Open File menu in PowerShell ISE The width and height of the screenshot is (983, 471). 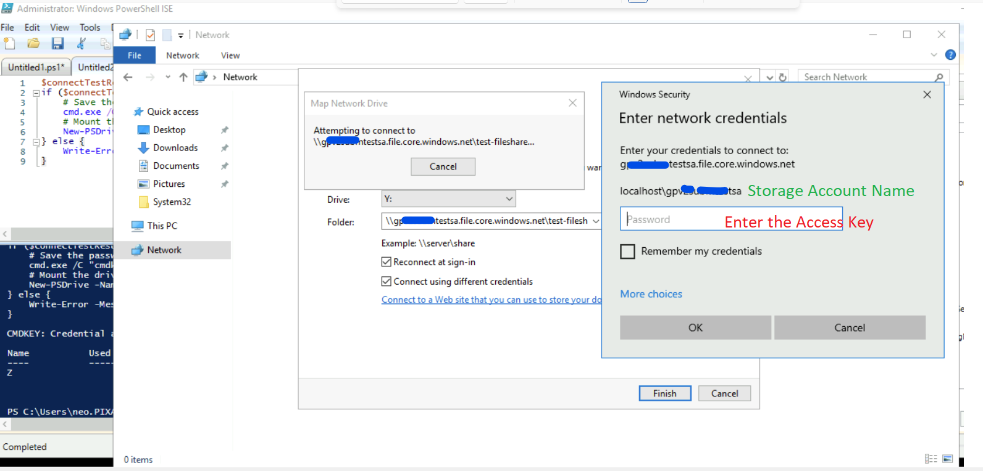pyautogui.click(x=7, y=27)
